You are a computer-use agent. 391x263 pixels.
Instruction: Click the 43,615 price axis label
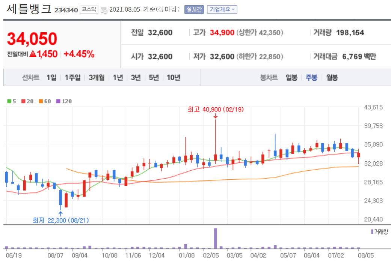coord(373,107)
